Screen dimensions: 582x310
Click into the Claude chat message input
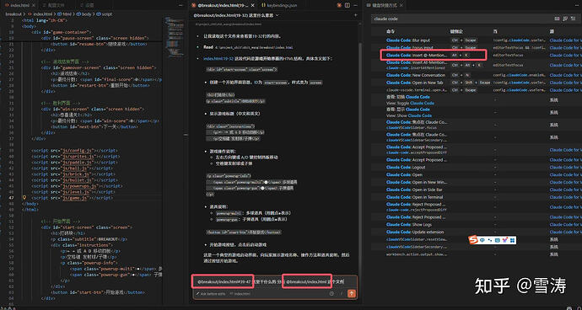pyautogui.click(x=274, y=282)
